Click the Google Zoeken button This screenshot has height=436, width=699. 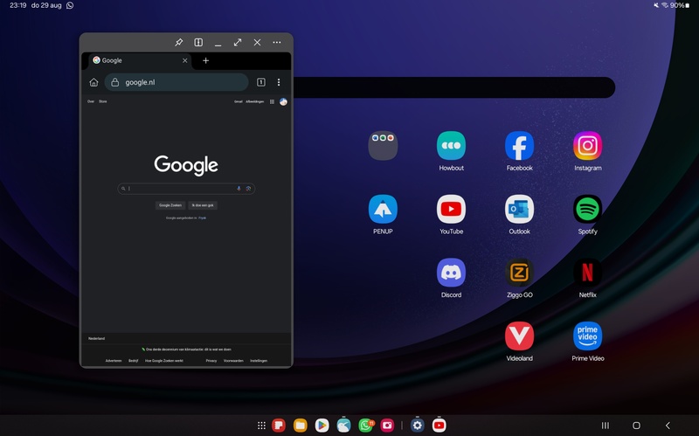(x=170, y=205)
